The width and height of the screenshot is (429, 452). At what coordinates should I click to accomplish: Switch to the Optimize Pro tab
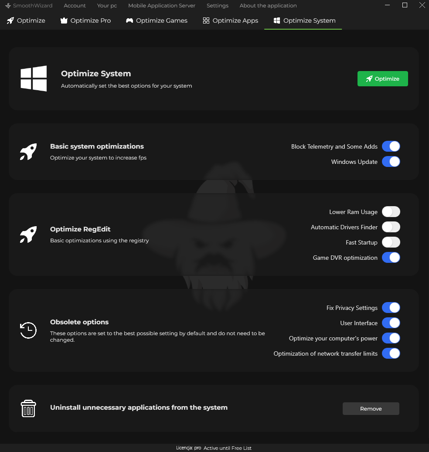tap(85, 20)
